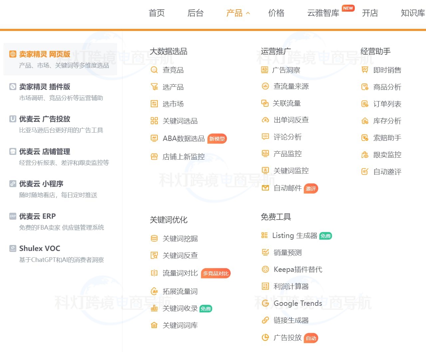Open the ABA数据选品 link
Image resolution: width=426 pixels, height=352 pixels.
(x=183, y=139)
